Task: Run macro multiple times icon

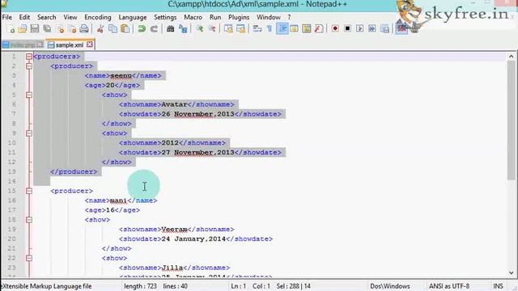Action: click(x=372, y=29)
